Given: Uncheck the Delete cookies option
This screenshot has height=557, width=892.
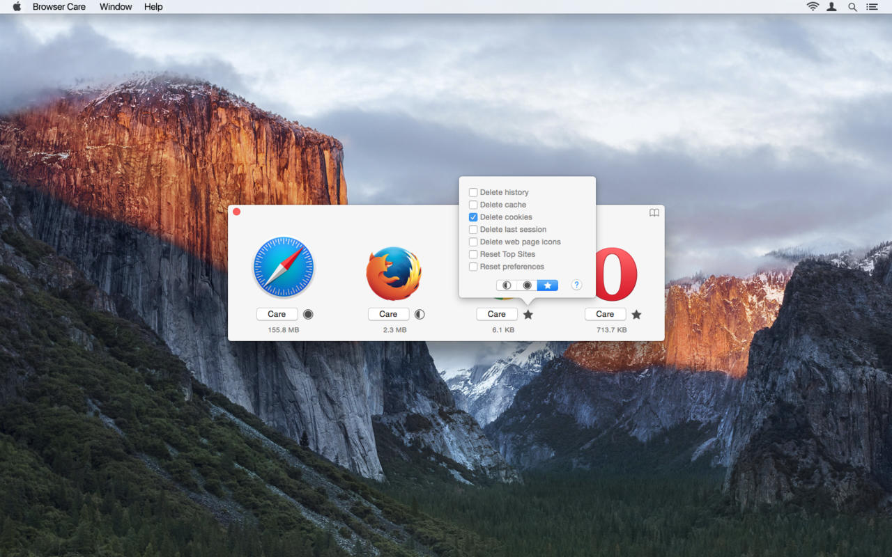Looking at the screenshot, I should tap(473, 217).
